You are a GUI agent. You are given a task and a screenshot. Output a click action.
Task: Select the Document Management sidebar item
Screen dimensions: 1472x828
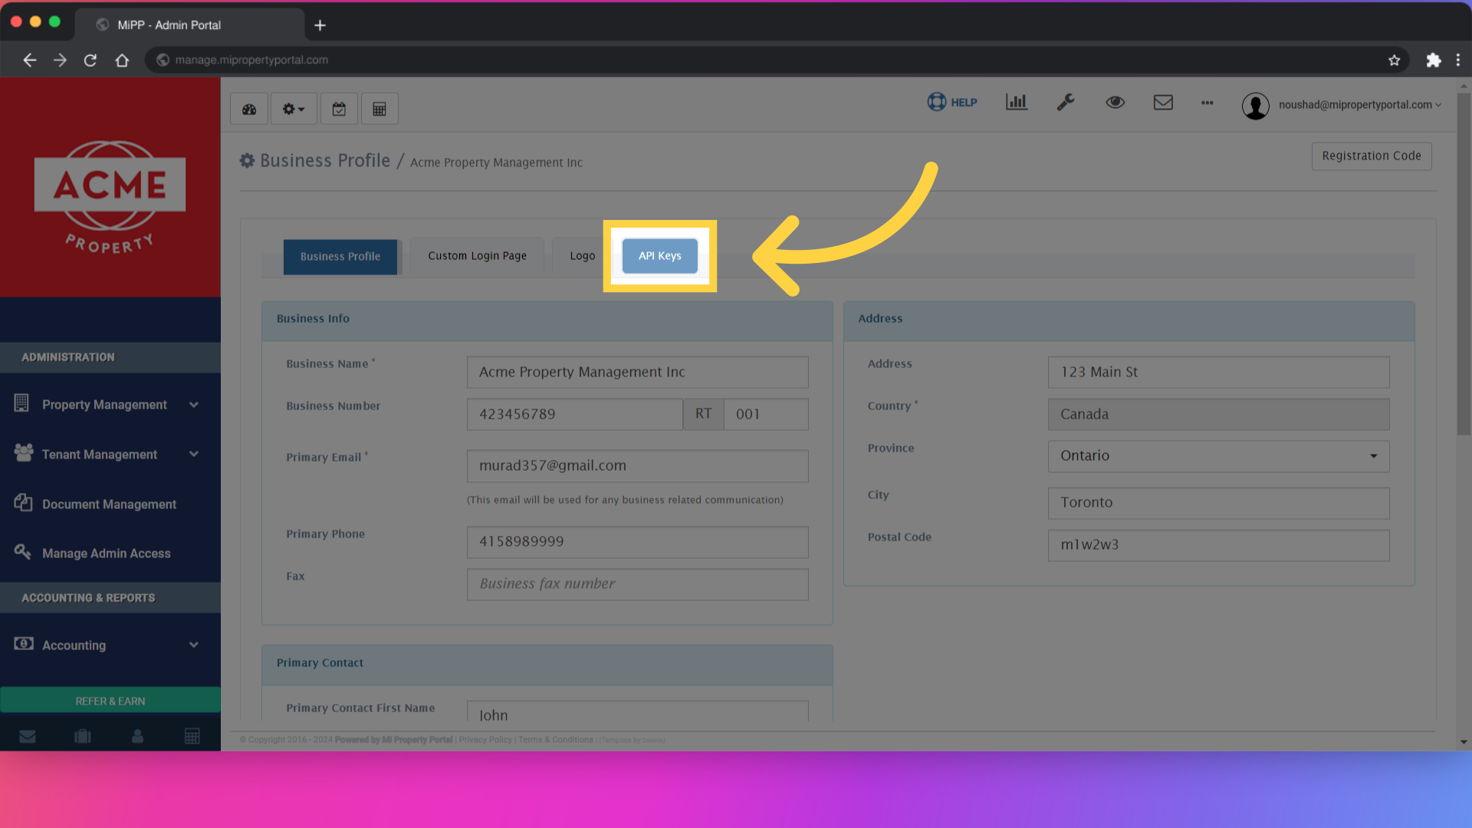(109, 504)
